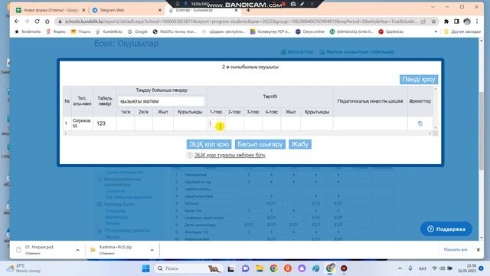Close the Новая форма (Ответы) tab

(x=83, y=10)
